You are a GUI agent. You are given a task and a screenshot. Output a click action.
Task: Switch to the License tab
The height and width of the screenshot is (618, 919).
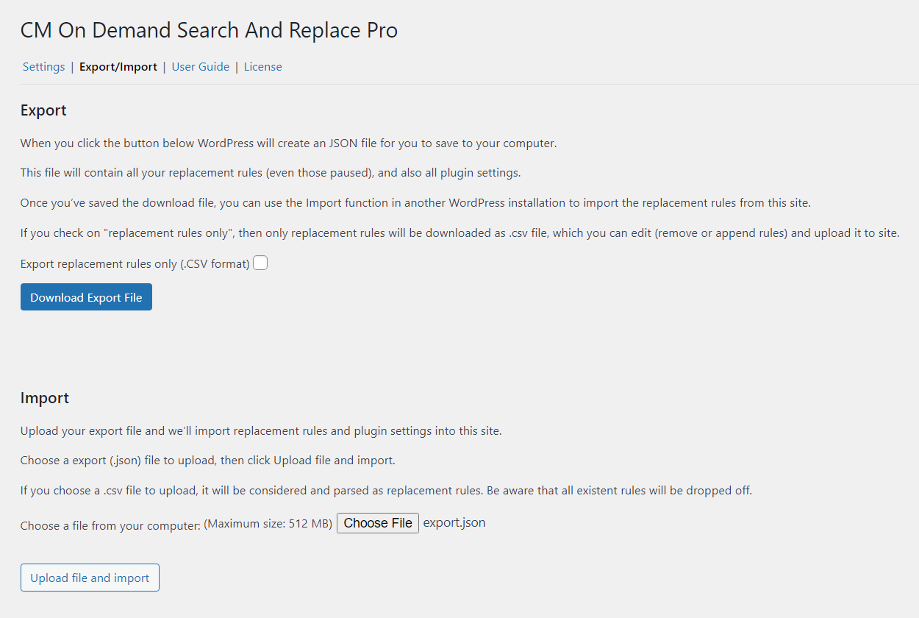coord(263,67)
